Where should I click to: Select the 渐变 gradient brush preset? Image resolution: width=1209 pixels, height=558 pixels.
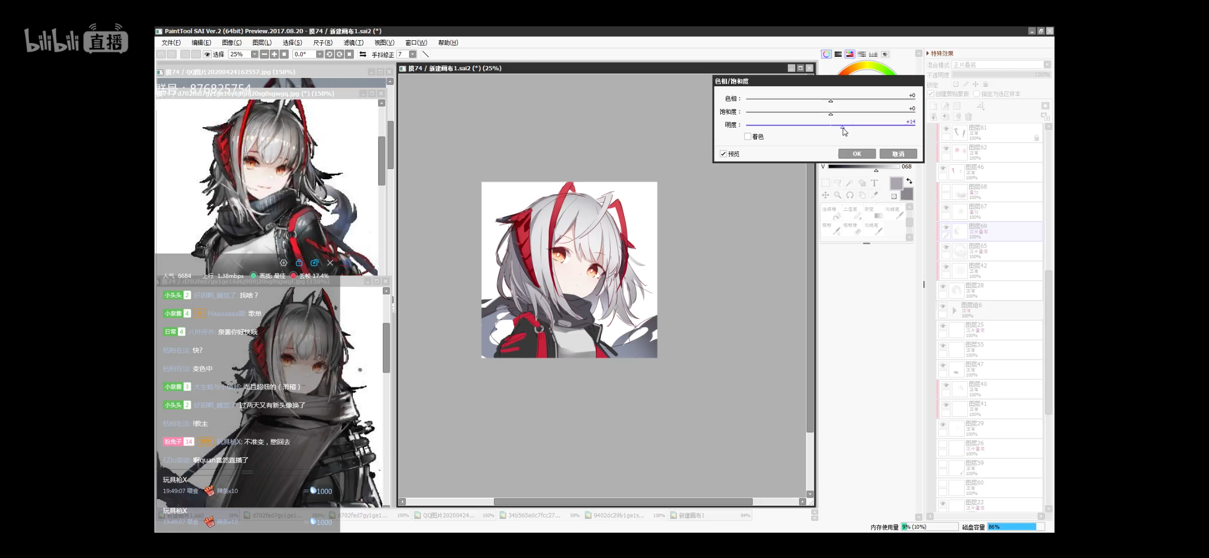pyautogui.click(x=874, y=213)
